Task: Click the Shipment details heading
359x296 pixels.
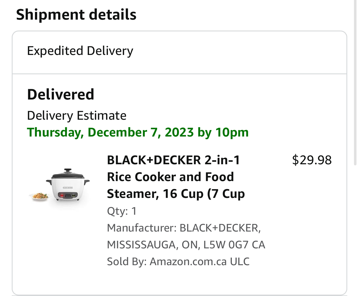Action: 76,14
